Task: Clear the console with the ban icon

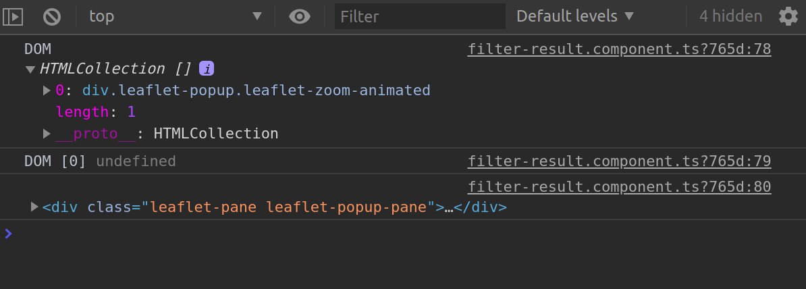Action: [x=52, y=16]
